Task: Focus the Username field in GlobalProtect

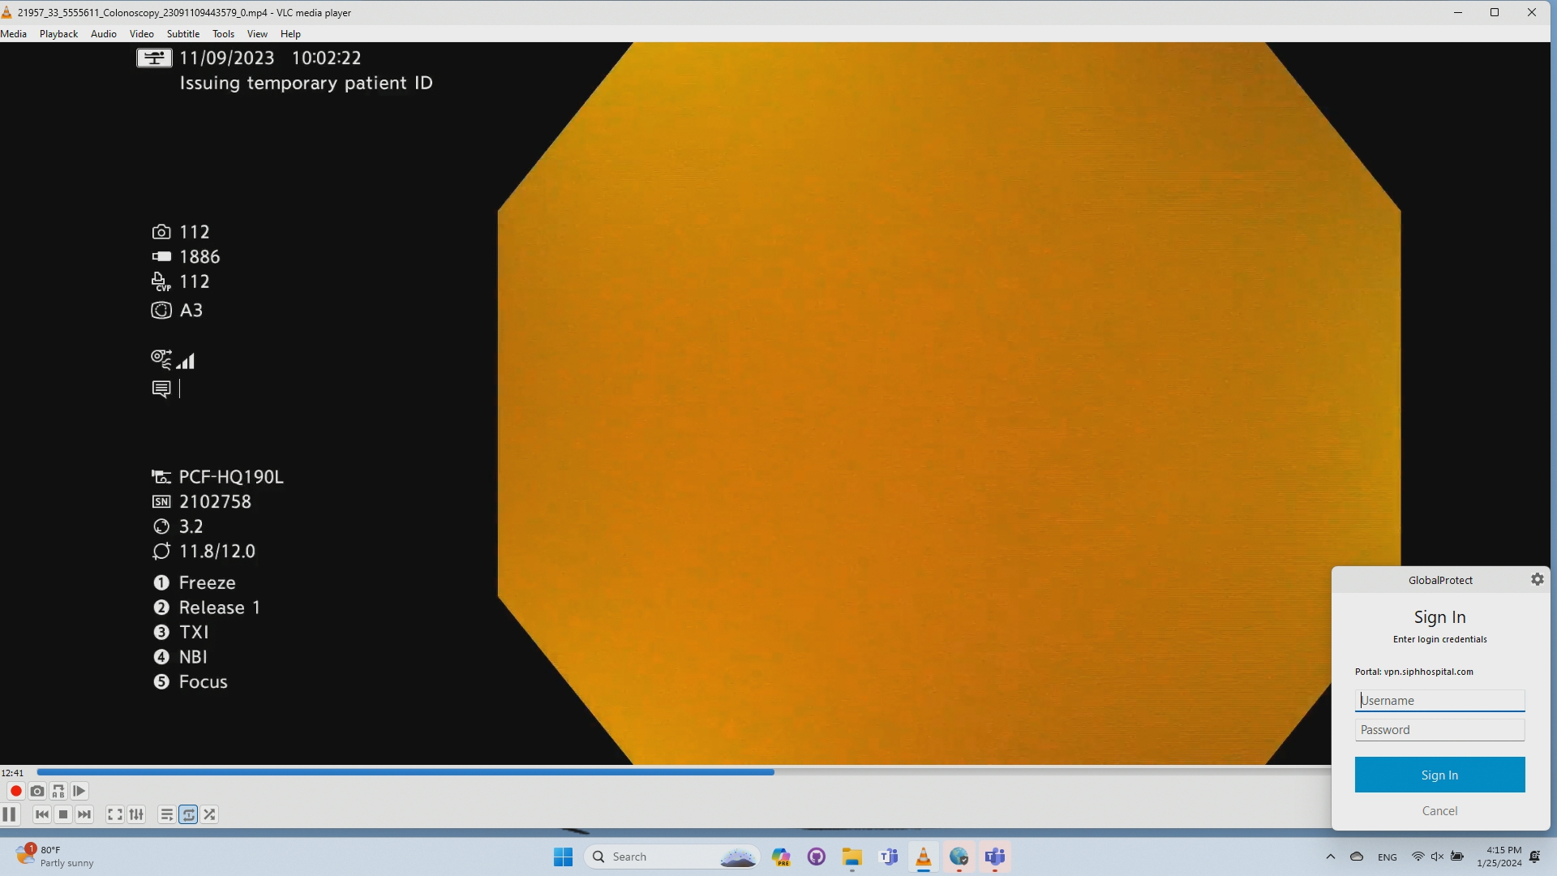Action: coord(1439,701)
